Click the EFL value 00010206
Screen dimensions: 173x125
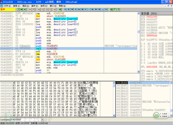(152, 67)
